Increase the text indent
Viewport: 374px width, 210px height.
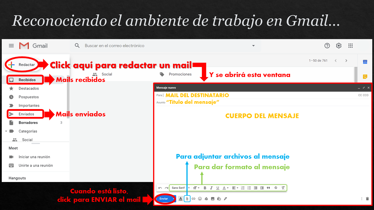coord(262,188)
